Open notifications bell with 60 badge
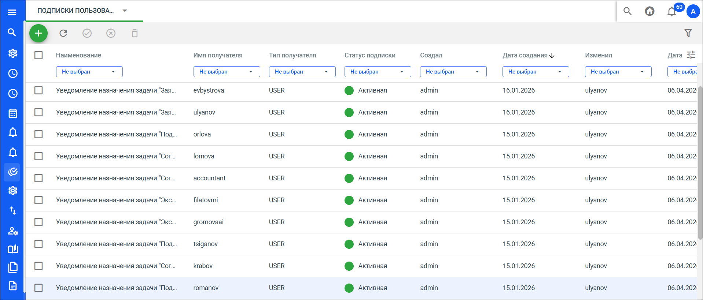The width and height of the screenshot is (703, 300). click(x=672, y=11)
